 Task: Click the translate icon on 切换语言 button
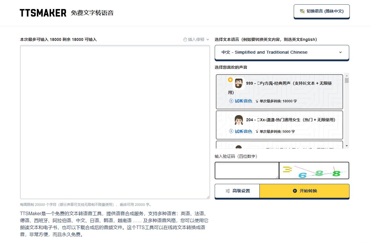tap(302, 11)
